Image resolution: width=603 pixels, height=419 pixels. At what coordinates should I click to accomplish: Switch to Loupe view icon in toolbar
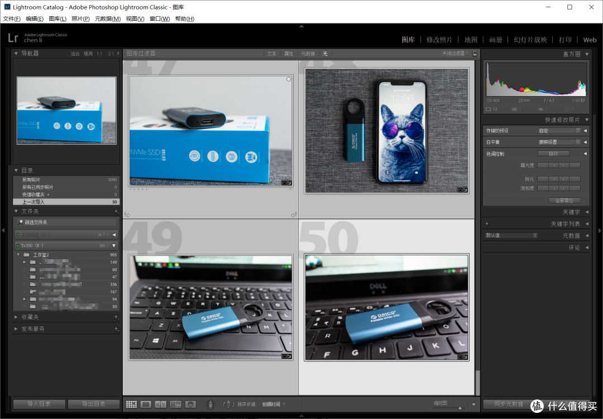click(x=146, y=404)
